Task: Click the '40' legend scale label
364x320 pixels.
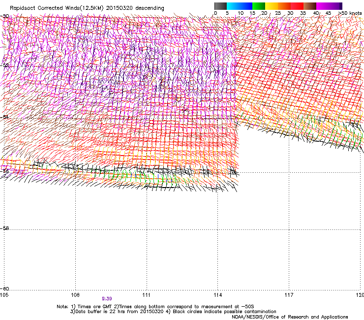Action: pos(316,13)
